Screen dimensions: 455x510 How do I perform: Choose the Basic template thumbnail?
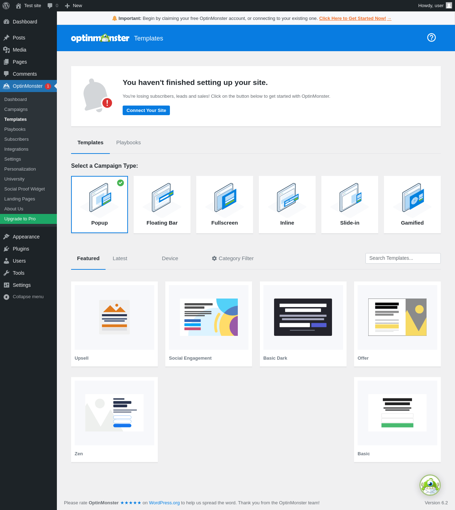pyautogui.click(x=397, y=413)
